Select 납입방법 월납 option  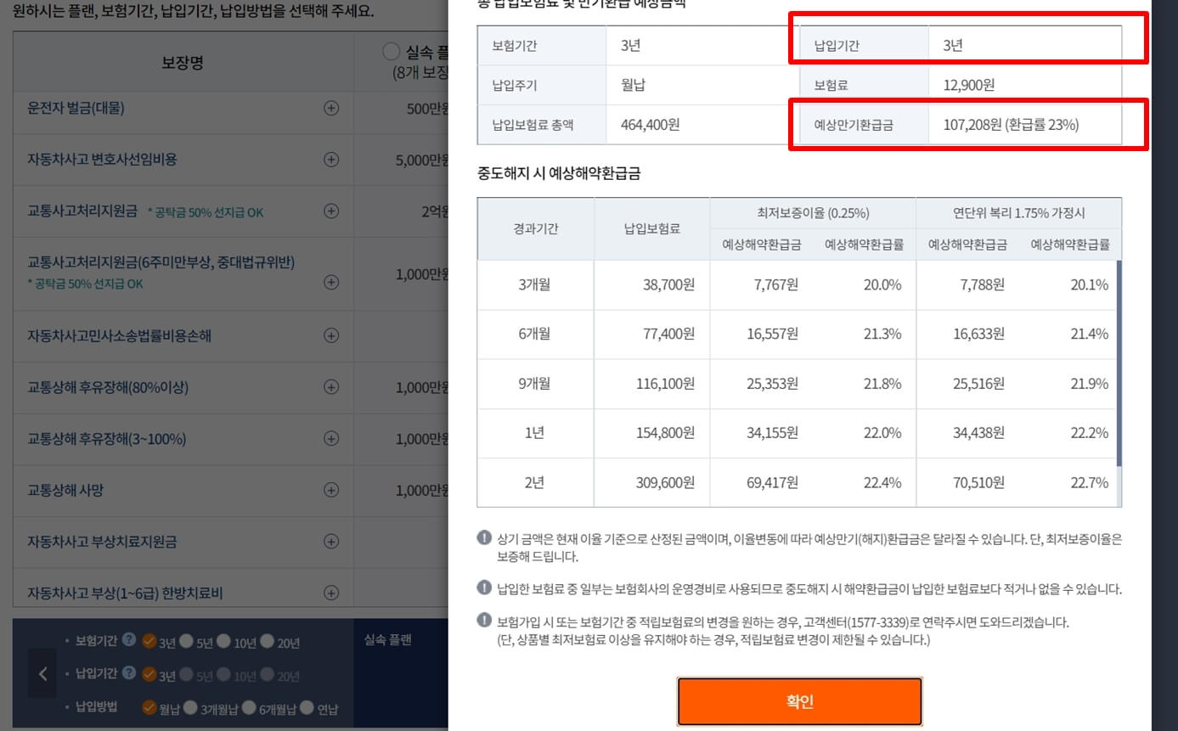click(x=149, y=706)
